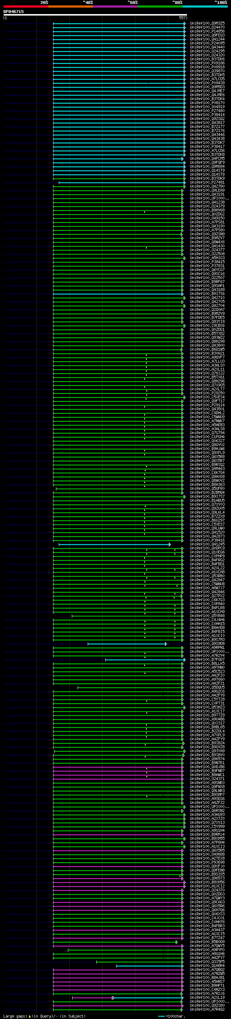Click the orange ~40% identity legend segment
Viewport: 231px width, 1019px height.
point(71,7)
